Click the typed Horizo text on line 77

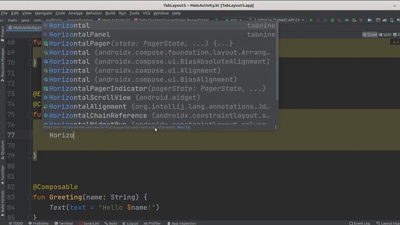coord(61,135)
